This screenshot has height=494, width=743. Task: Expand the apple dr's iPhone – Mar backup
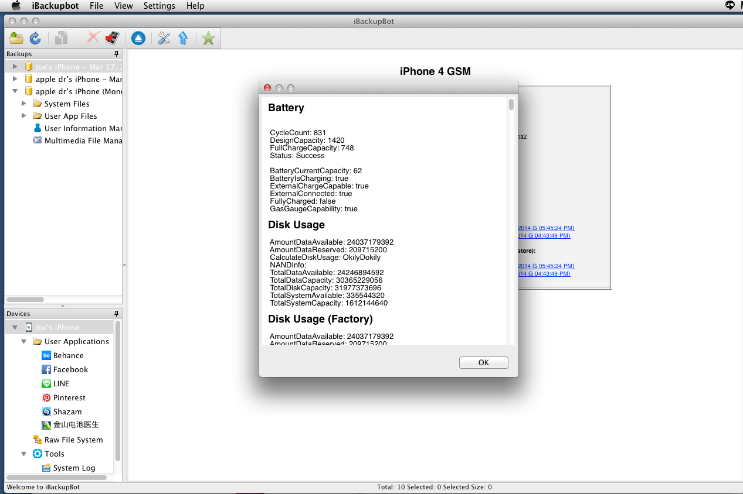pos(15,79)
